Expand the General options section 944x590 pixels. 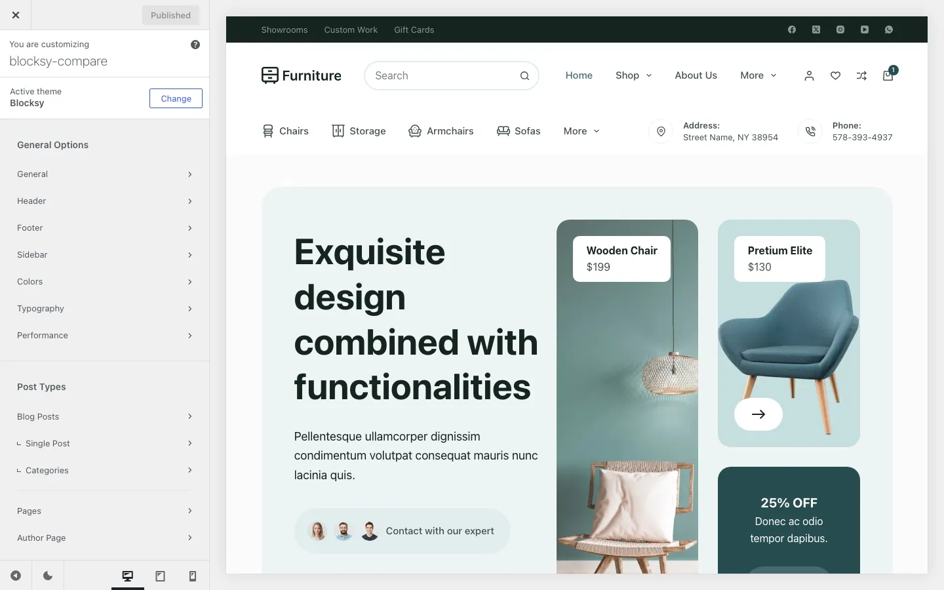(x=105, y=174)
